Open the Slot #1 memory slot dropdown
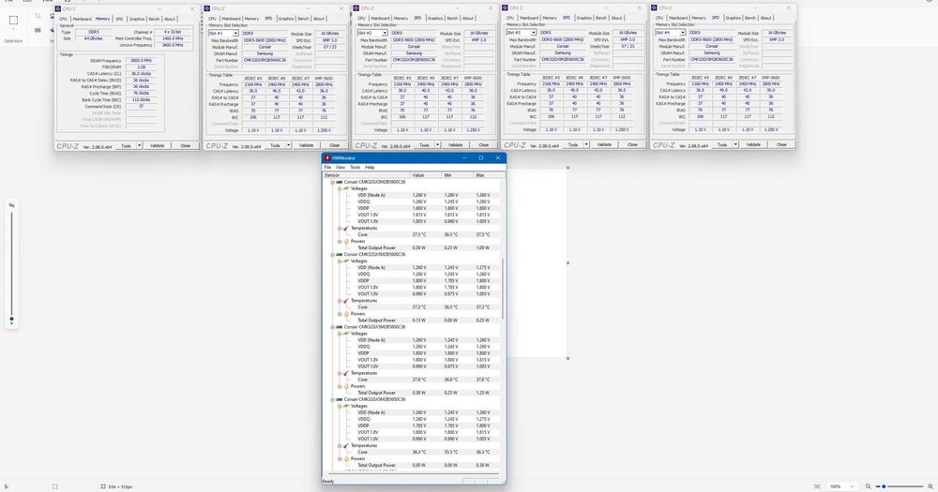The width and height of the screenshot is (938, 492). tap(235, 34)
